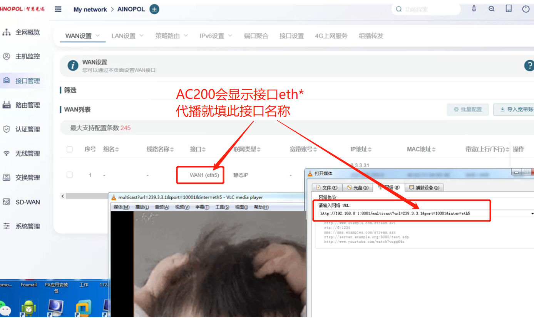Go to 路由管理 in the sidebar
This screenshot has height=318, width=534.
pyautogui.click(x=27, y=105)
